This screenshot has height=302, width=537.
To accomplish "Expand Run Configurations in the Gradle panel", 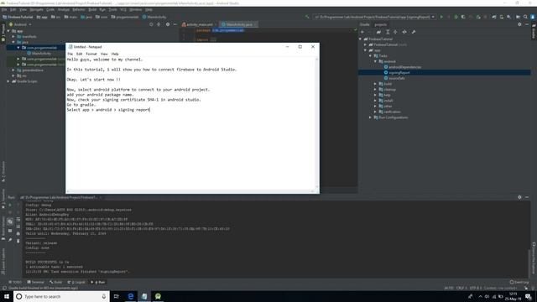I will 370,117.
